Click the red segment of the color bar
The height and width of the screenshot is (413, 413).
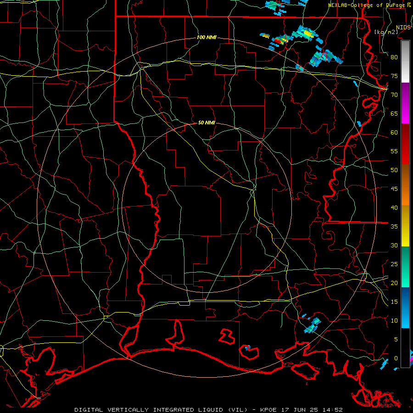tap(405, 144)
